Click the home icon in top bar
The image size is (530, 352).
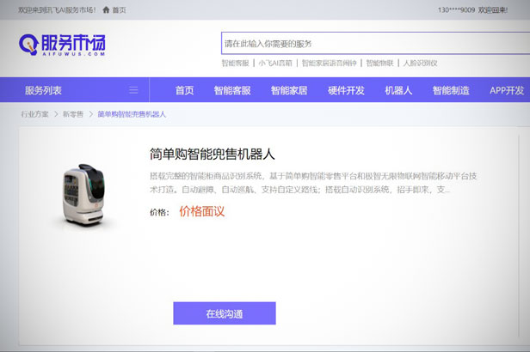pos(106,9)
